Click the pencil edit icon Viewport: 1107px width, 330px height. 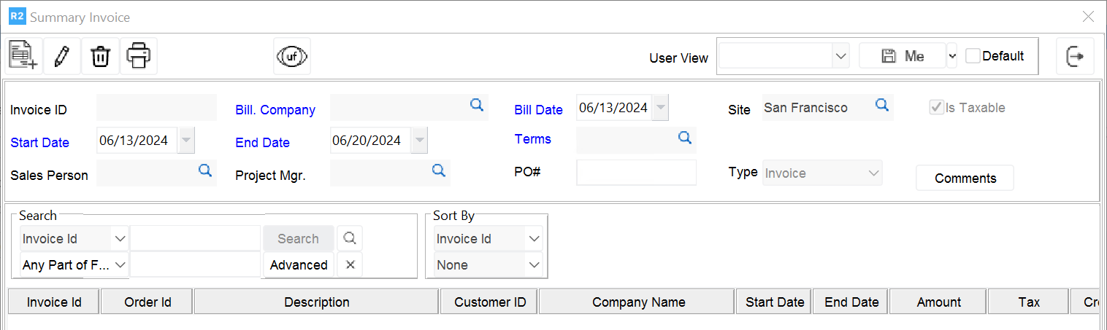[62, 56]
